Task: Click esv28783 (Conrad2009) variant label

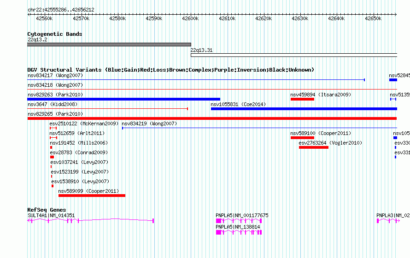Action: pyautogui.click(x=79, y=152)
